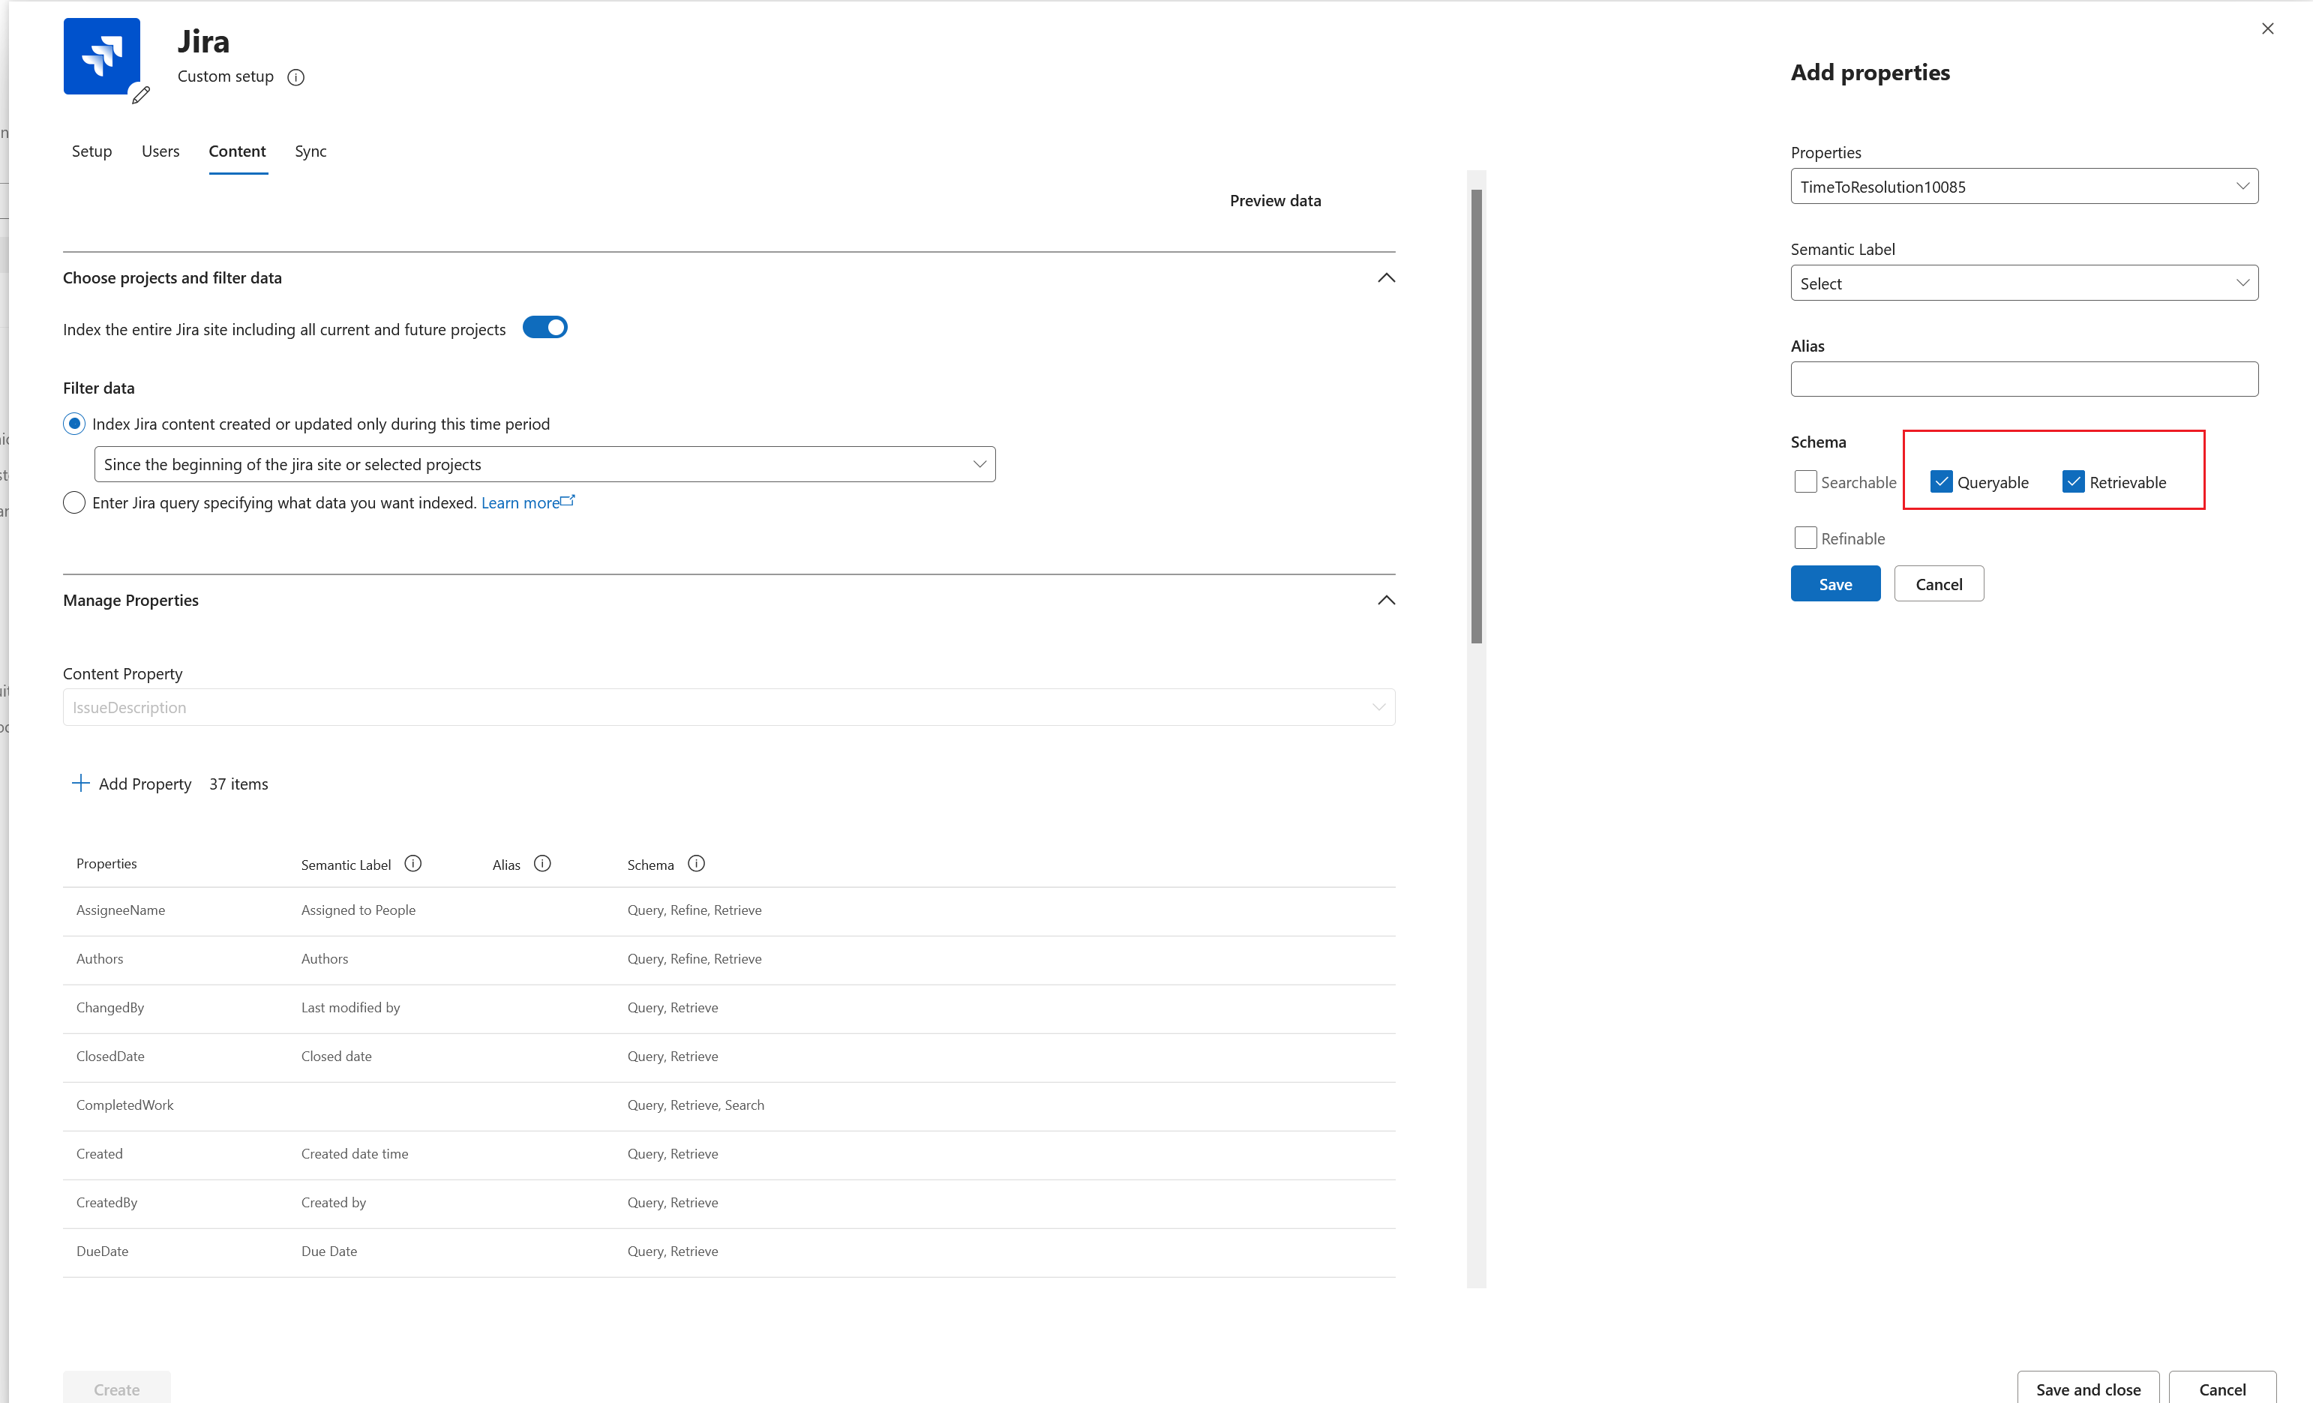Select the Created property row
The width and height of the screenshot is (2313, 1403).
pos(728,1154)
